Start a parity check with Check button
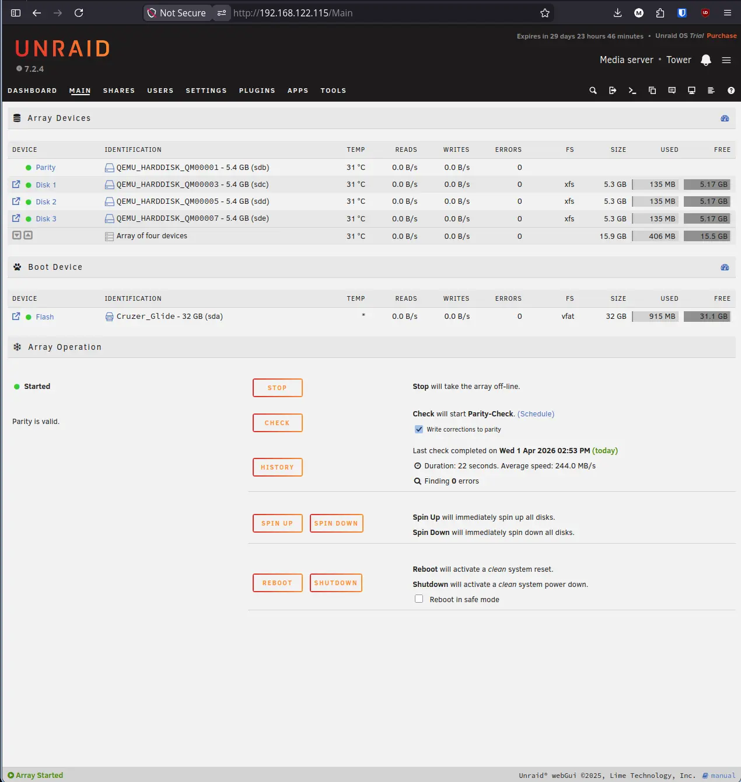Viewport: 741px width, 782px height. pos(278,423)
